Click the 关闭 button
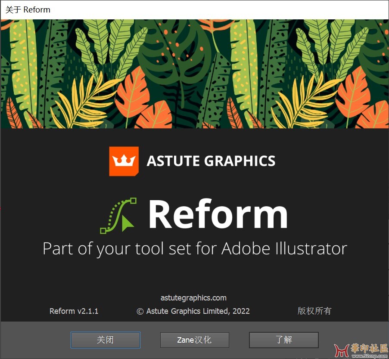The width and height of the screenshot is (389, 359). tap(106, 340)
